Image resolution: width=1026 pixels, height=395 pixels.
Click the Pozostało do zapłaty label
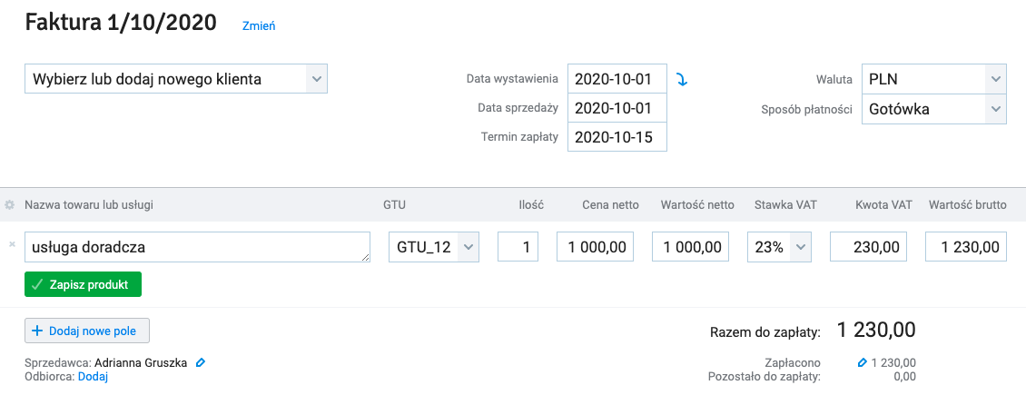[x=765, y=377]
